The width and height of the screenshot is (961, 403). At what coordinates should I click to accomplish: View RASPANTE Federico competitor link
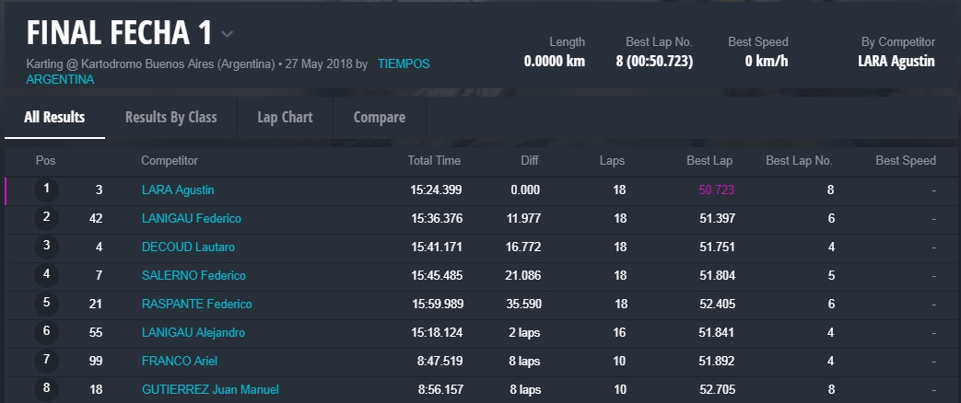(196, 305)
